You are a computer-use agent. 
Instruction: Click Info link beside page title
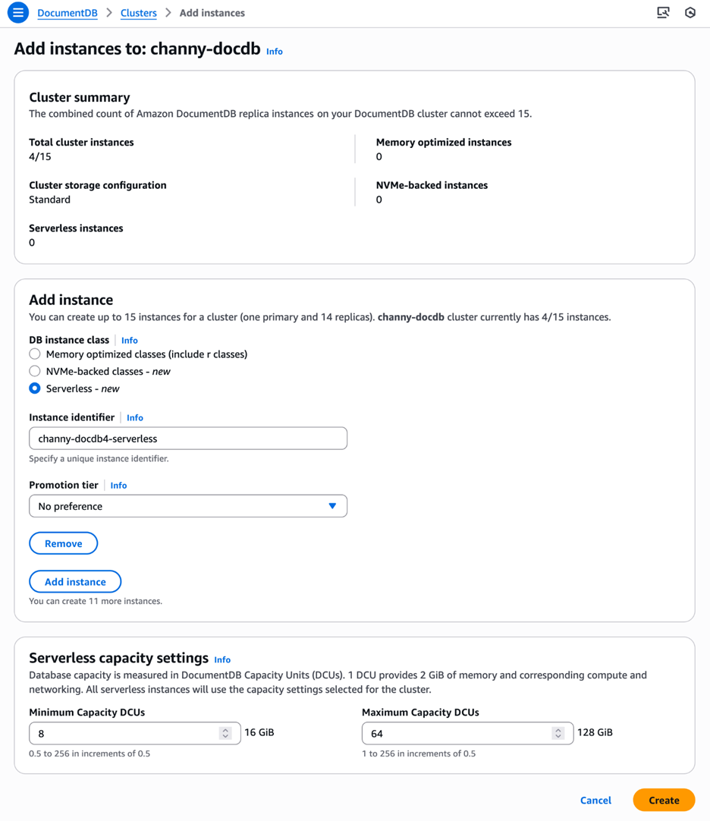tap(275, 52)
